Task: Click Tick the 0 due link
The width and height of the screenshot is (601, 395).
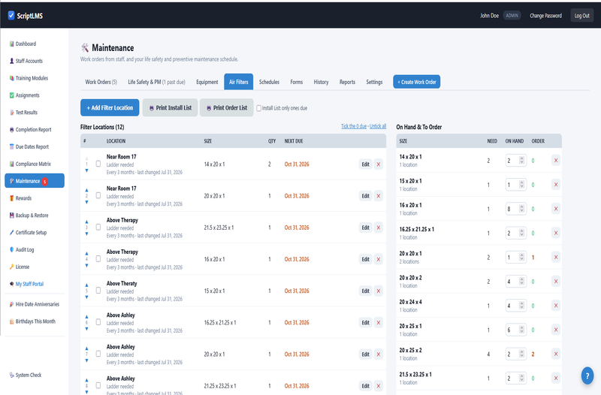Action: [354, 126]
